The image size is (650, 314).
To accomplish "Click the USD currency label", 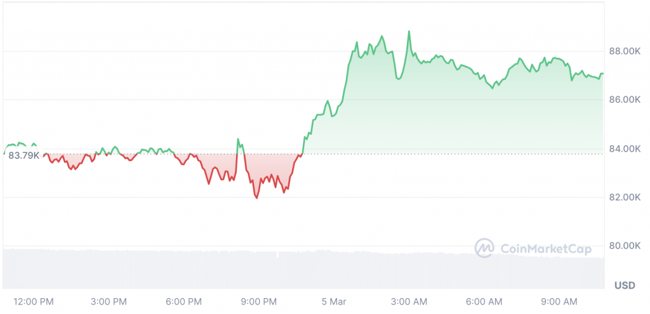I will 625,285.
